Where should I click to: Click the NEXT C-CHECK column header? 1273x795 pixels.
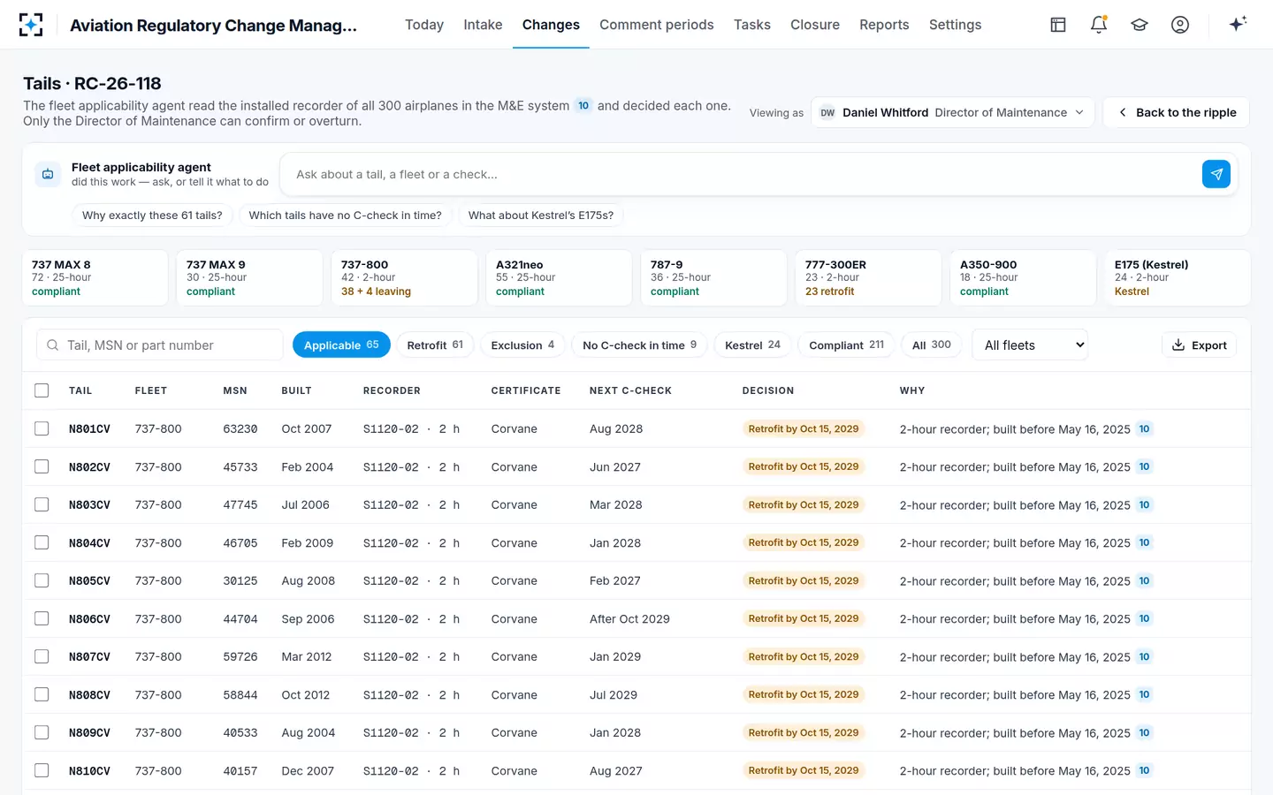tap(630, 390)
